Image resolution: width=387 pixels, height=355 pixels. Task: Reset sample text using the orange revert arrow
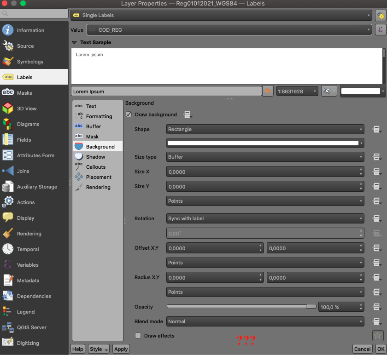click(x=268, y=91)
